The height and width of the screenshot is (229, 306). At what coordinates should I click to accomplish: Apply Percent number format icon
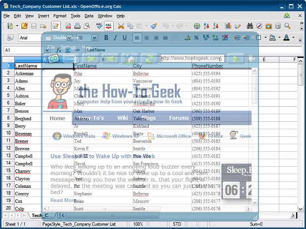(196, 38)
